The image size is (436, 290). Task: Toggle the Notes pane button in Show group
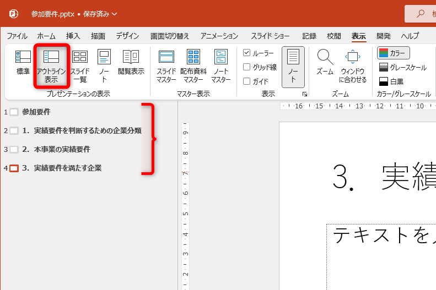click(293, 67)
